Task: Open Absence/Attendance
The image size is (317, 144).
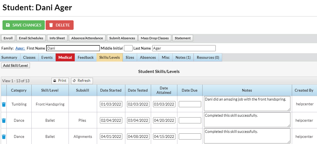Action: click(87, 38)
